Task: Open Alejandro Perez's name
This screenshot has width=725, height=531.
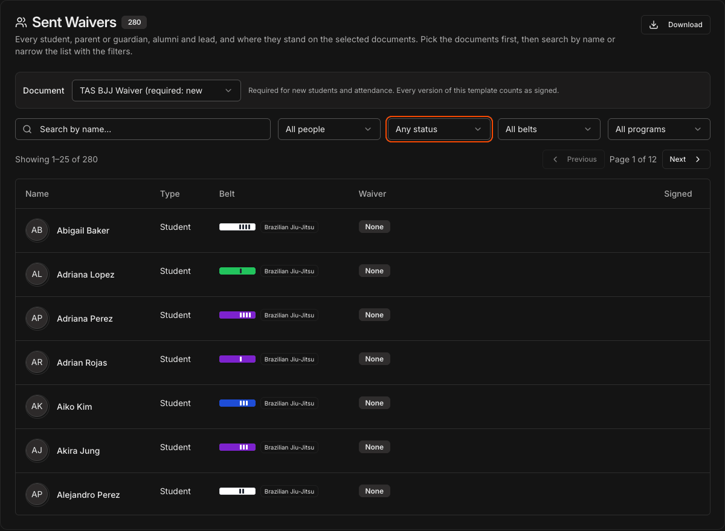Action: 88,495
